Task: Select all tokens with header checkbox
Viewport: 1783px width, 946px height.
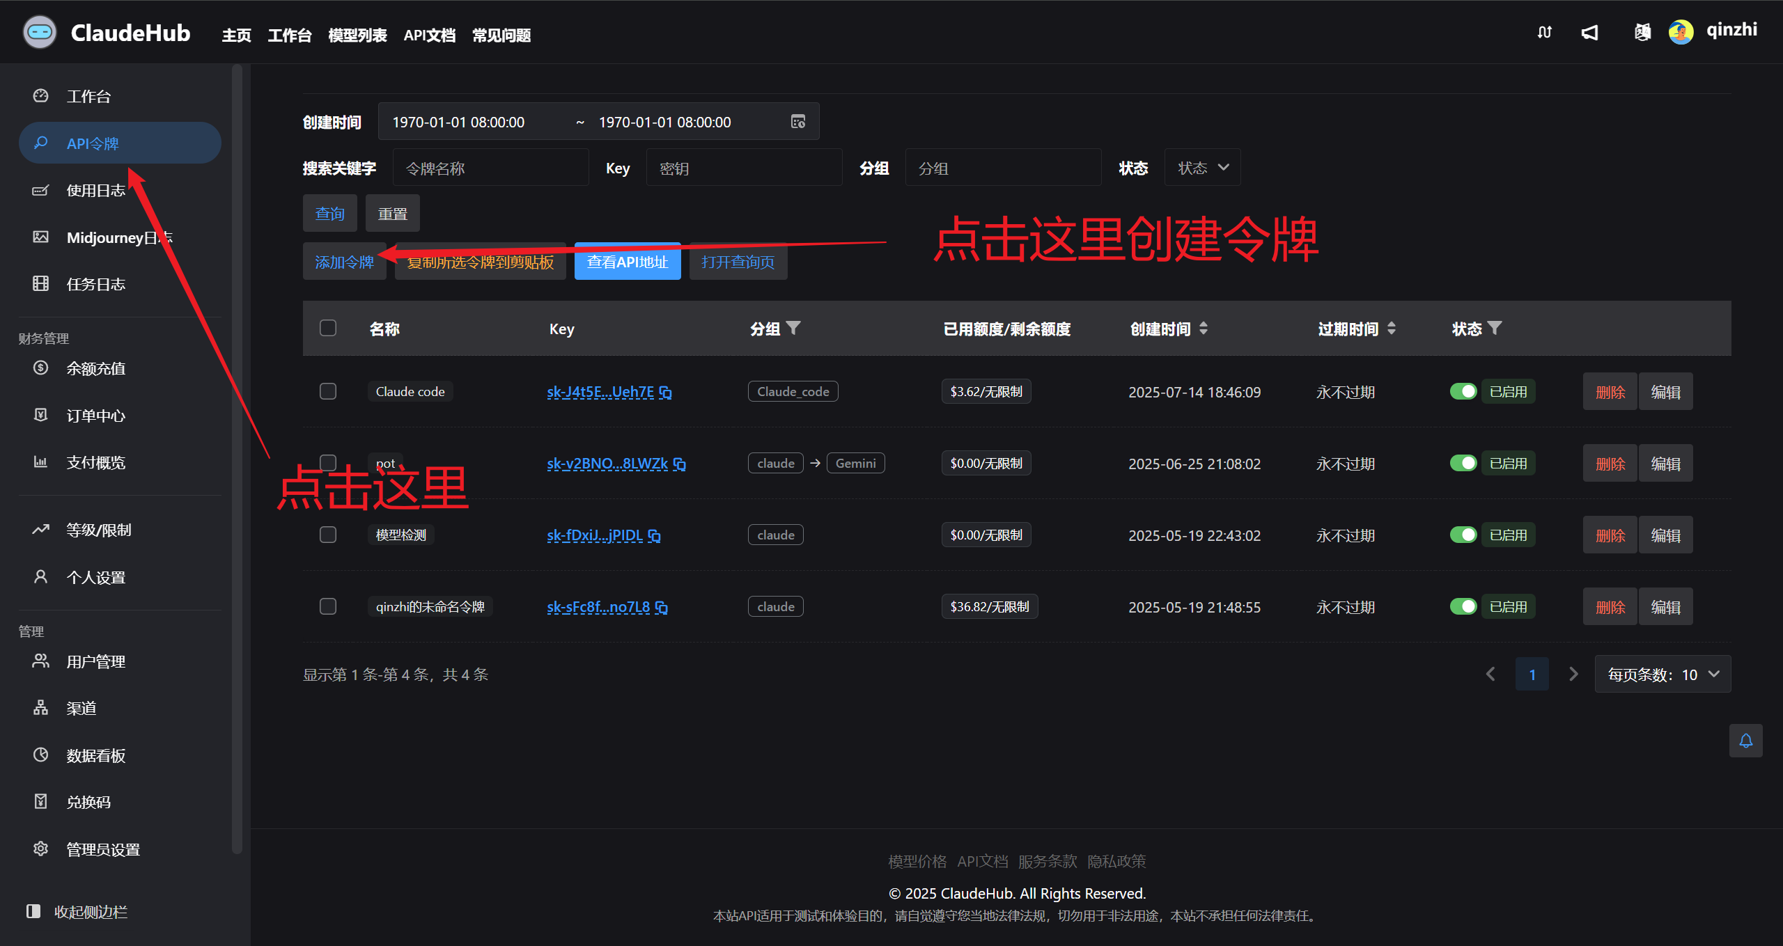Action: coord(328,328)
